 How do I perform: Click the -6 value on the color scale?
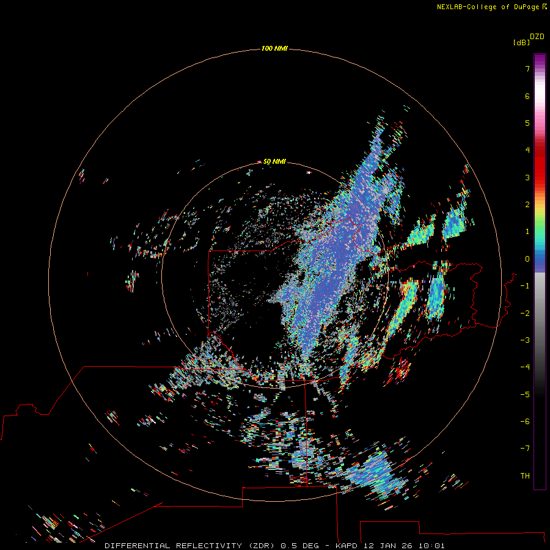525,422
